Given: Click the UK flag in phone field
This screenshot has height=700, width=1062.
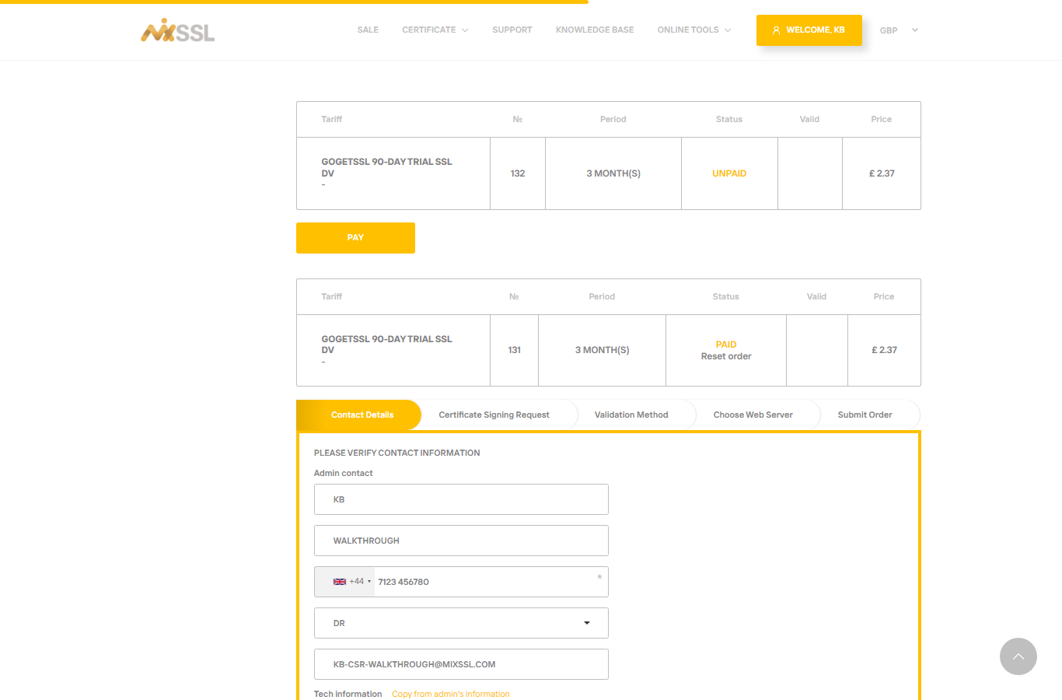Looking at the screenshot, I should [x=340, y=582].
